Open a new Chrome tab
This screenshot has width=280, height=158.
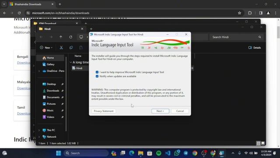[59, 4]
